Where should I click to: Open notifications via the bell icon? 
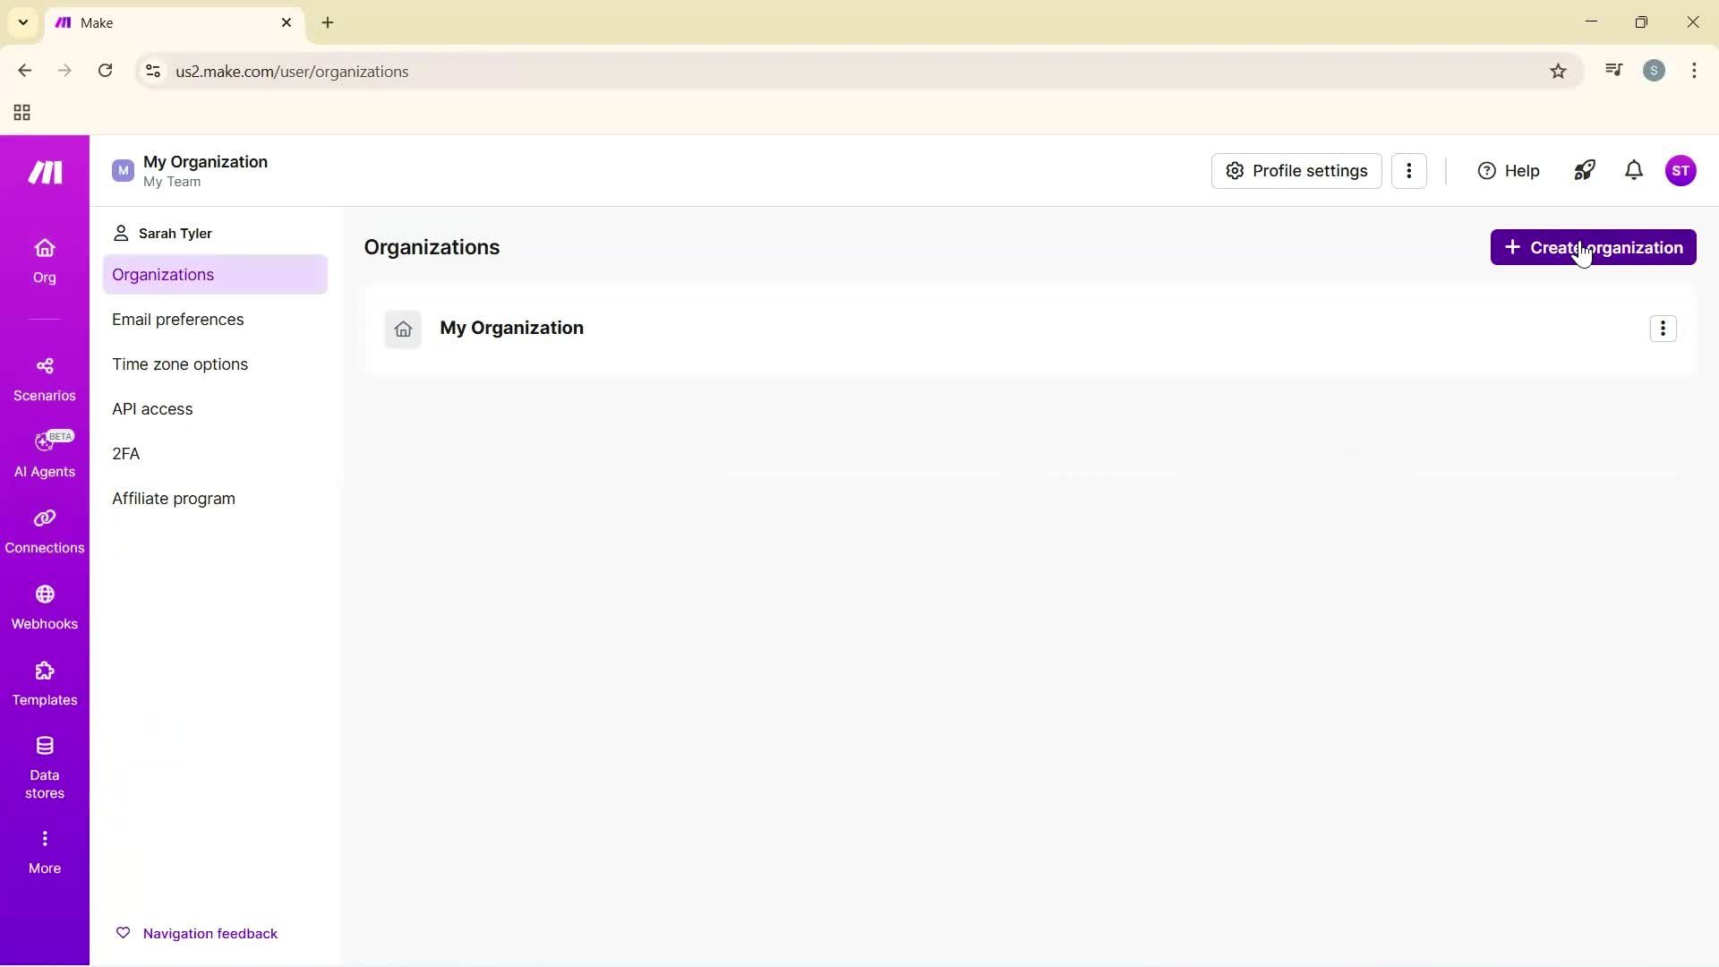(x=1633, y=170)
